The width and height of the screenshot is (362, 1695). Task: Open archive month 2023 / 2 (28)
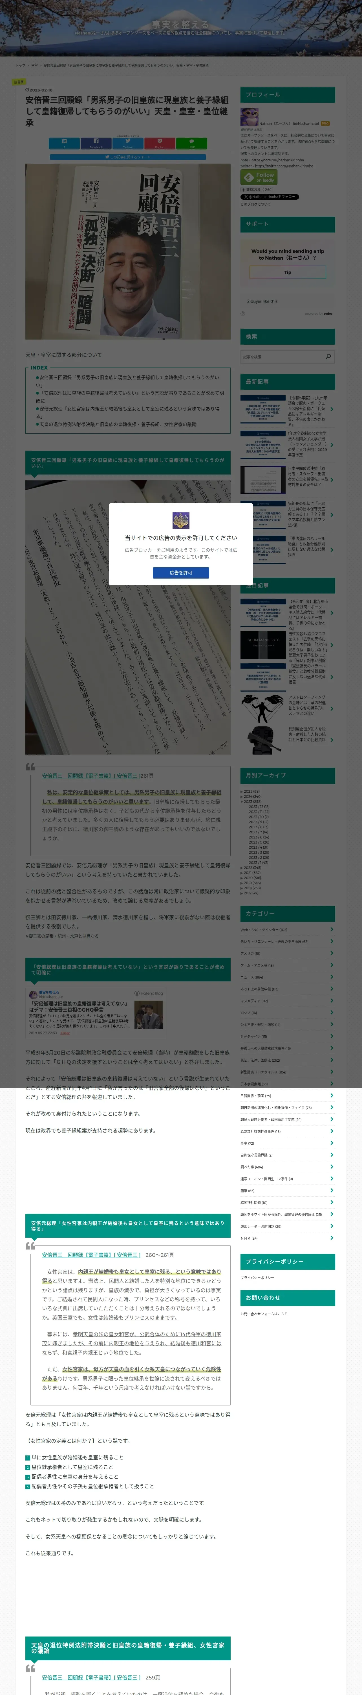[259, 857]
